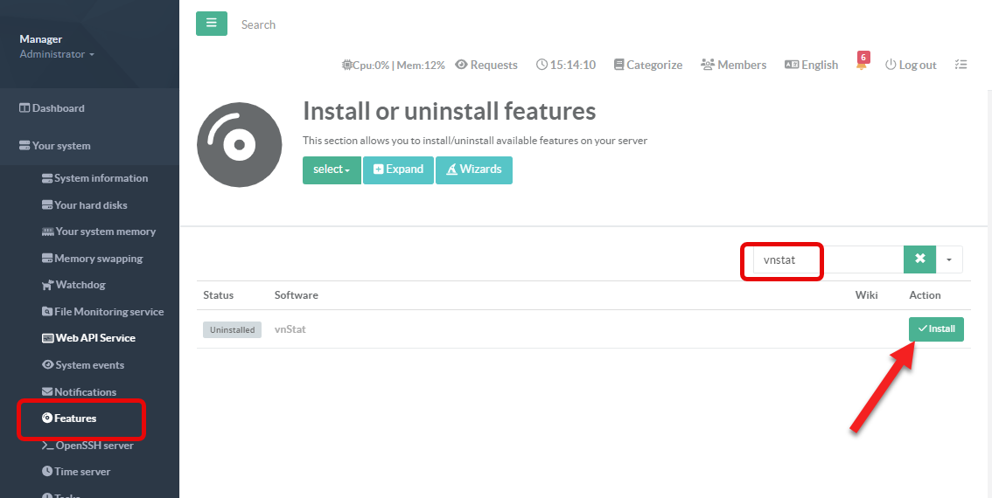Click the Wizards button
Screen dimensions: 992x498
point(473,169)
